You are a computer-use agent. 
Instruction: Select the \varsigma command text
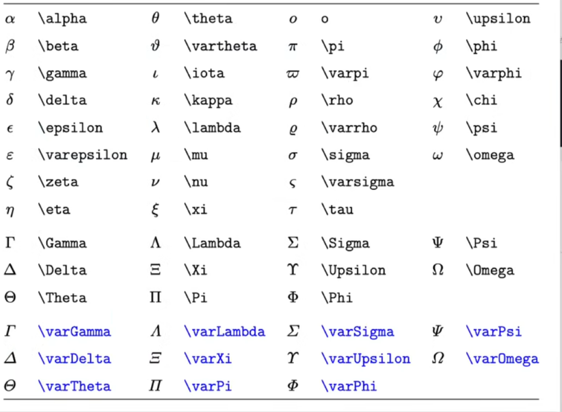[358, 182]
